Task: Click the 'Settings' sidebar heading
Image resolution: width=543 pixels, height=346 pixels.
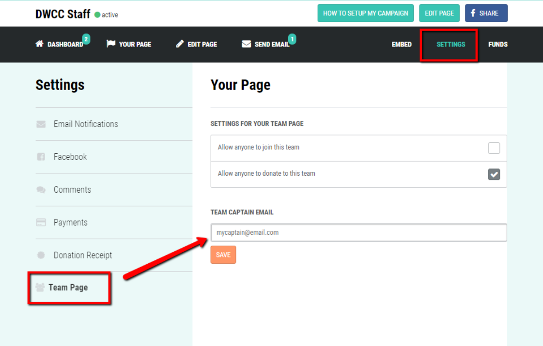Action: coord(60,85)
